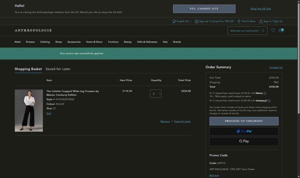Click the language globe icon

174,21
